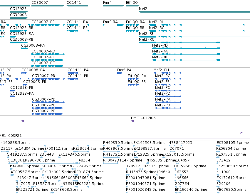Image resolution: width=250 pixels, height=194 pixels.
Task: Click protein Fmrf-PA
Action: (x=124, y=70)
